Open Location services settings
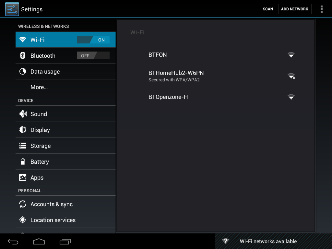 pos(65,220)
